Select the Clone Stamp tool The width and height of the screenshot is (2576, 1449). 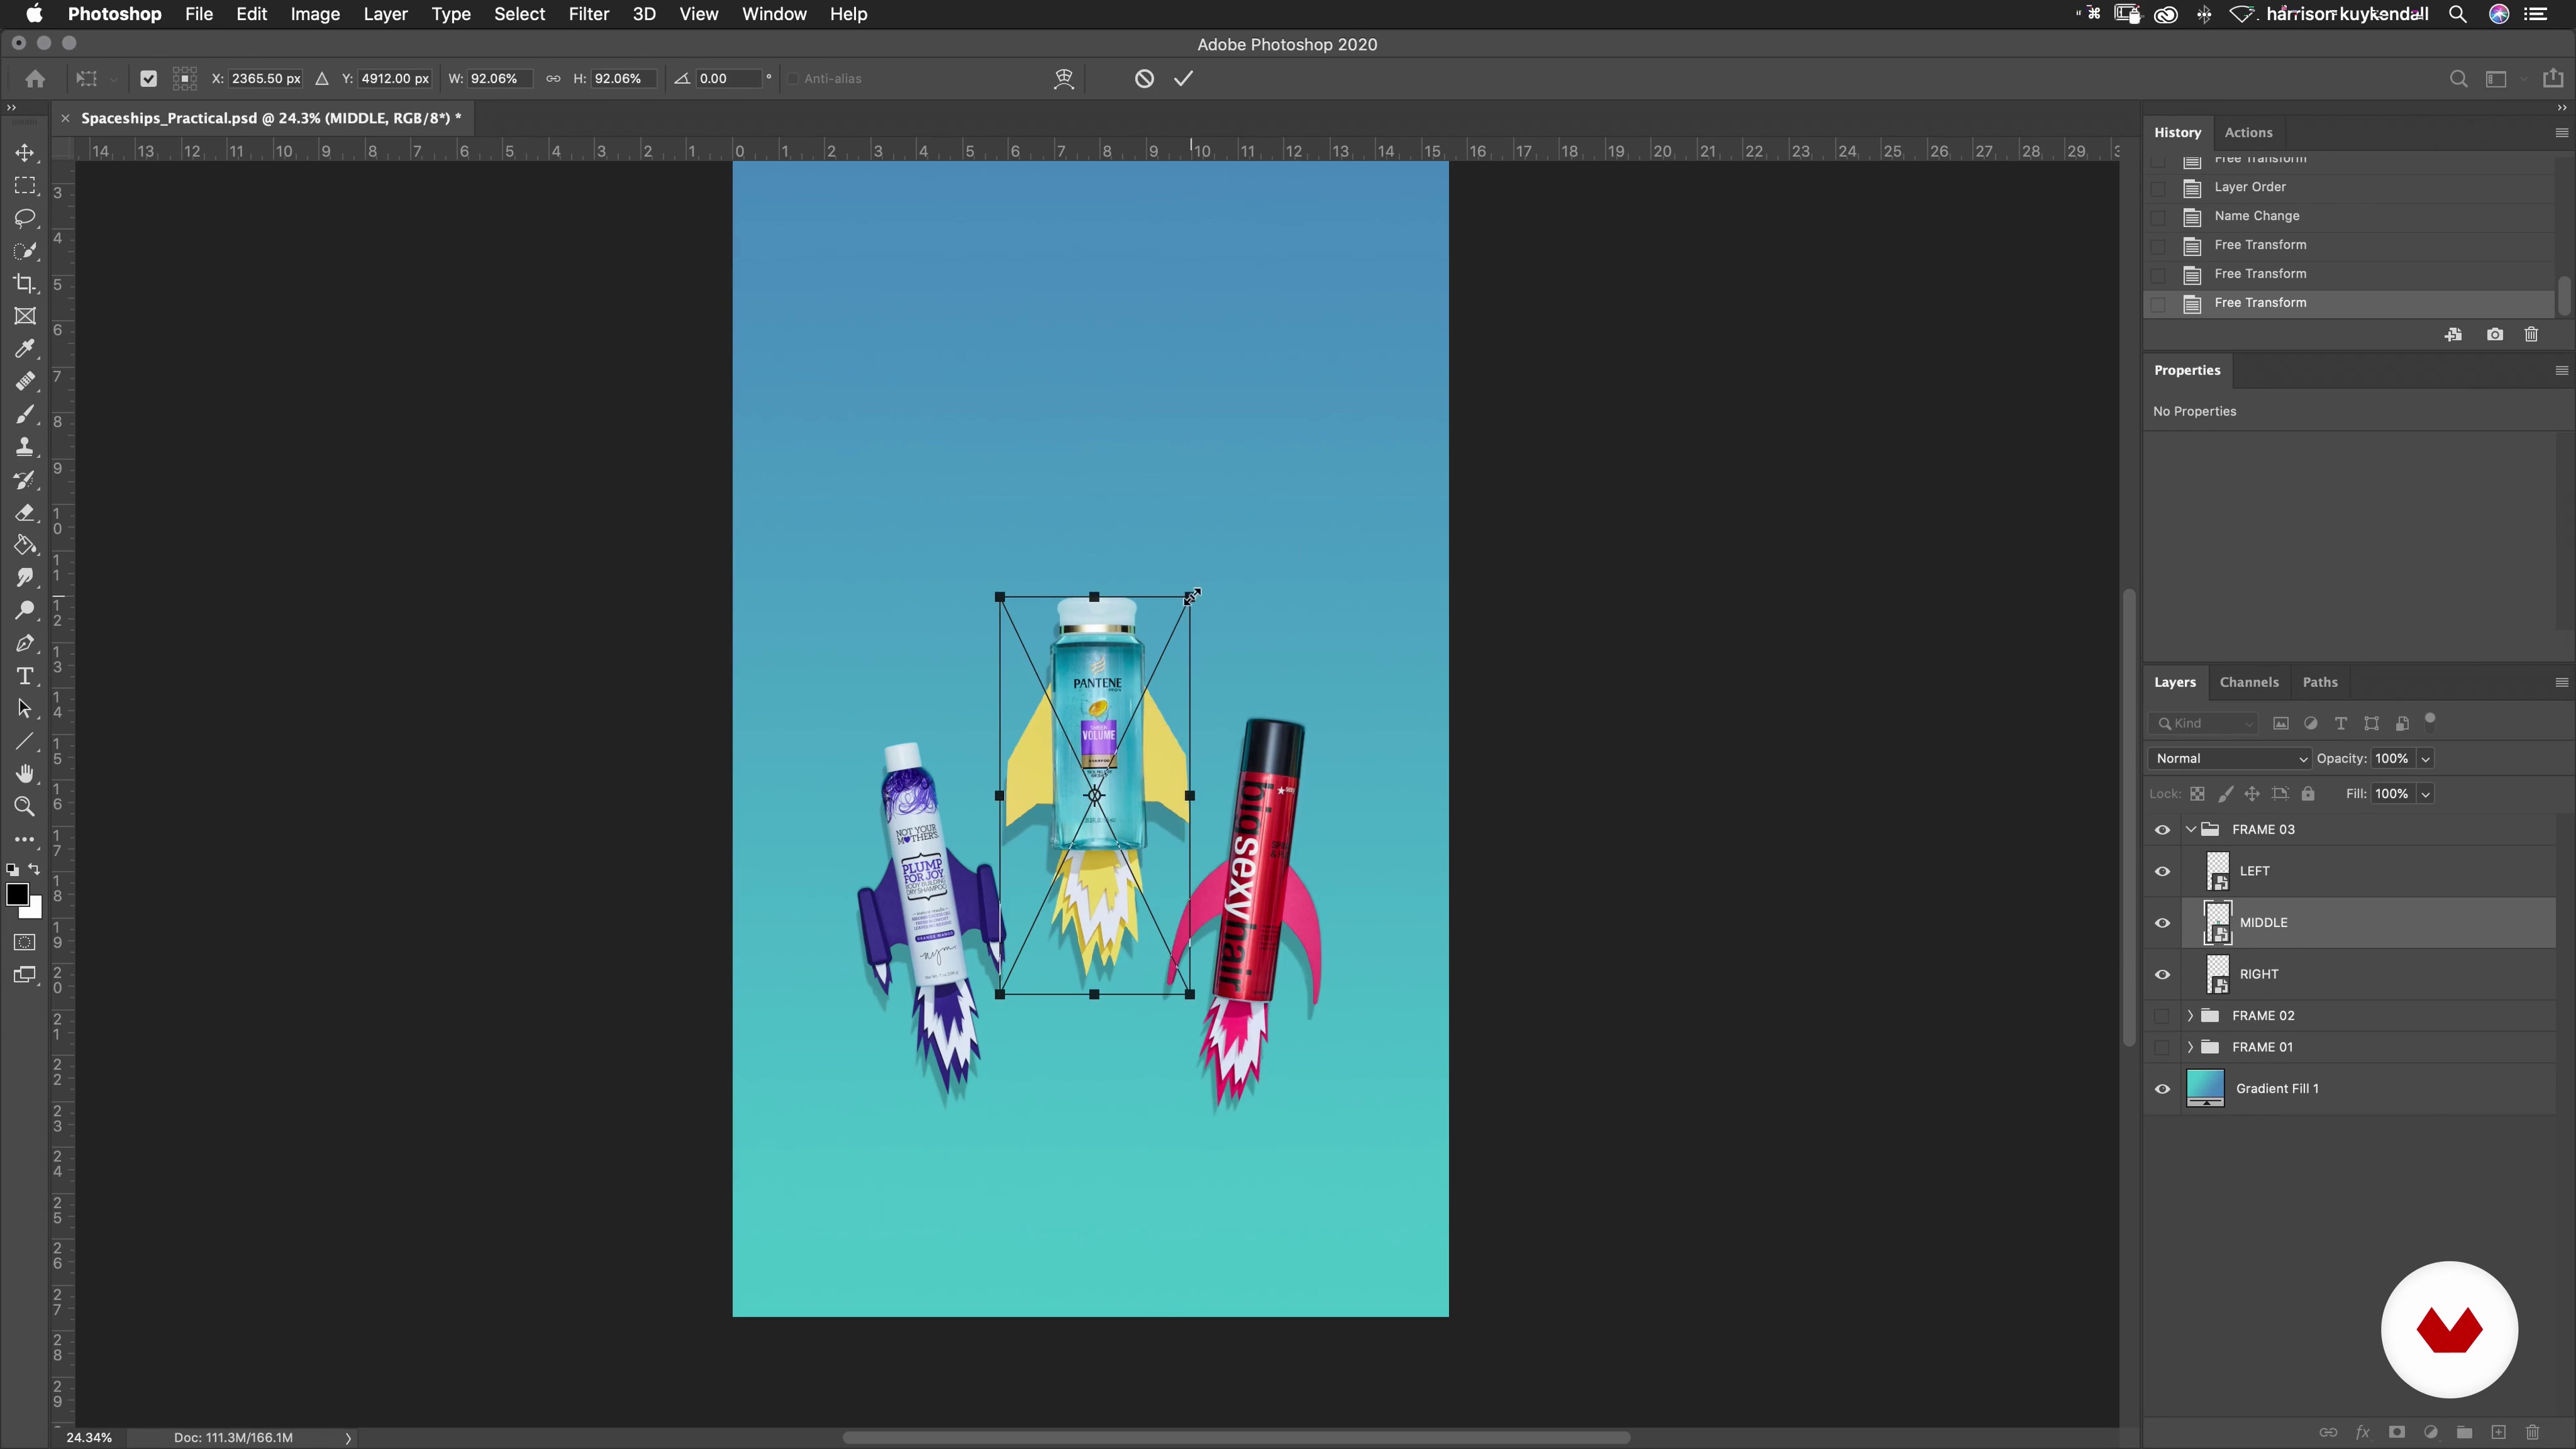pos(25,447)
